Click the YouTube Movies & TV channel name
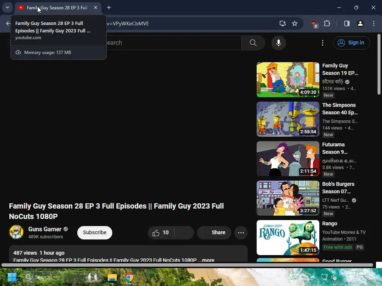 coord(344,232)
